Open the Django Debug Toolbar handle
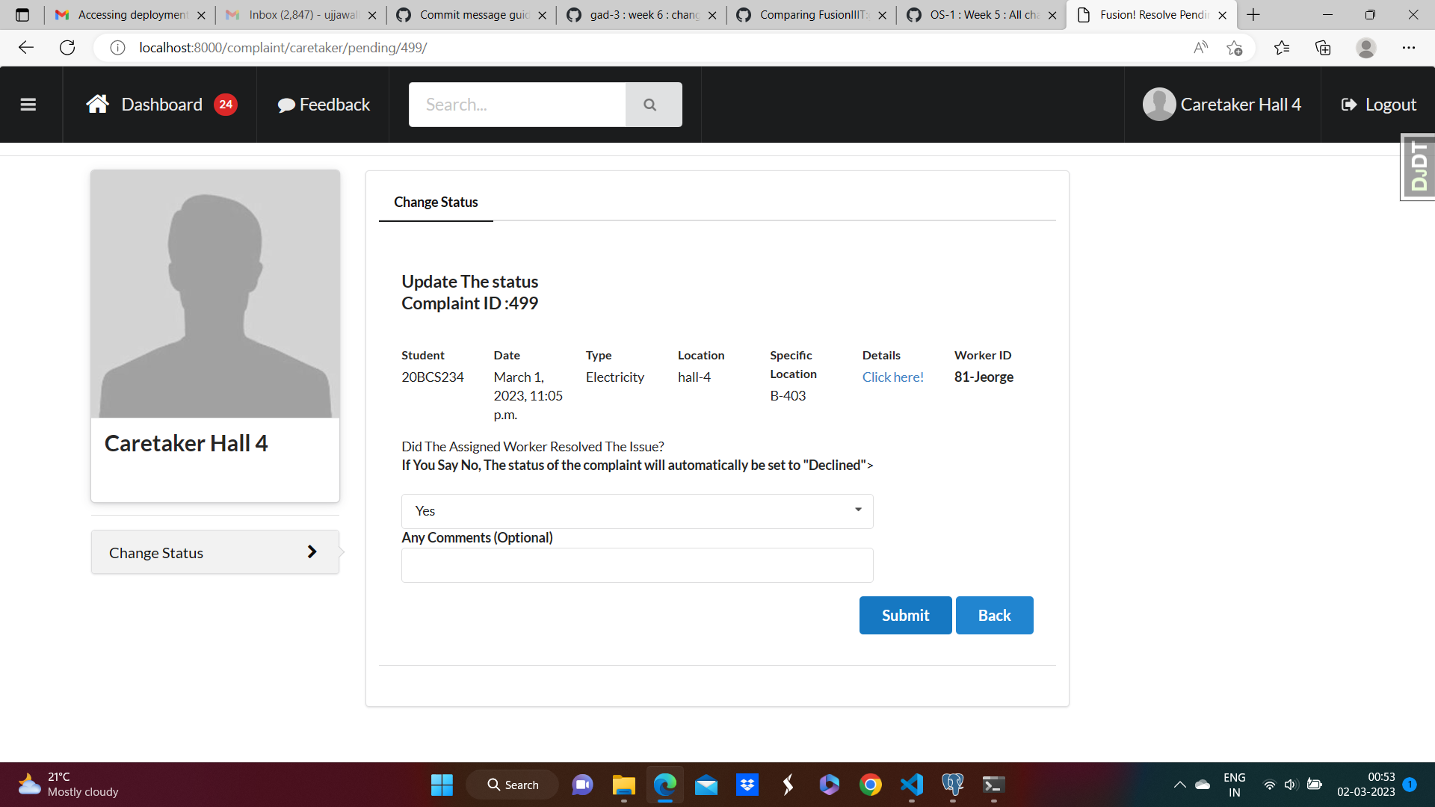This screenshot has height=807, width=1435. 1418,167
